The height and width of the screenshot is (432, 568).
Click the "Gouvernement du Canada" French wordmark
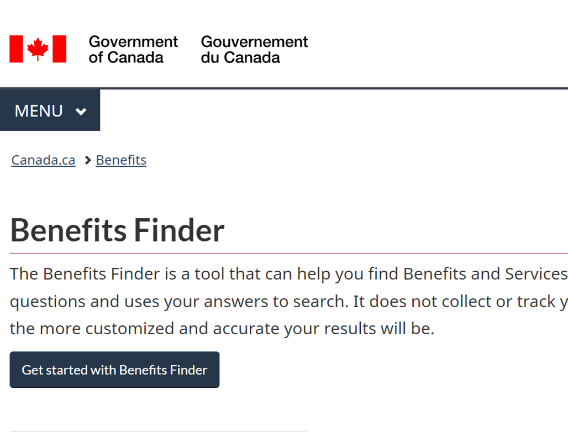[254, 50]
